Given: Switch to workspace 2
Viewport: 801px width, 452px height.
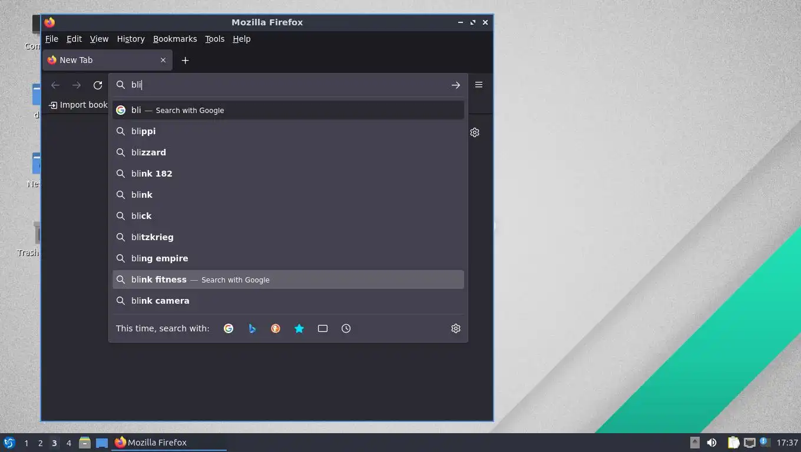Looking at the screenshot, I should click(40, 443).
